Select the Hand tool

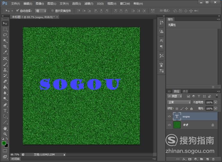pyautogui.click(x=5, y=128)
